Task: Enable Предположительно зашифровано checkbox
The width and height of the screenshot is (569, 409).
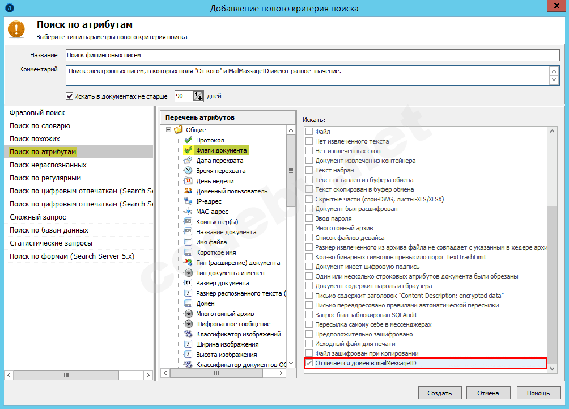Action: 309,334
